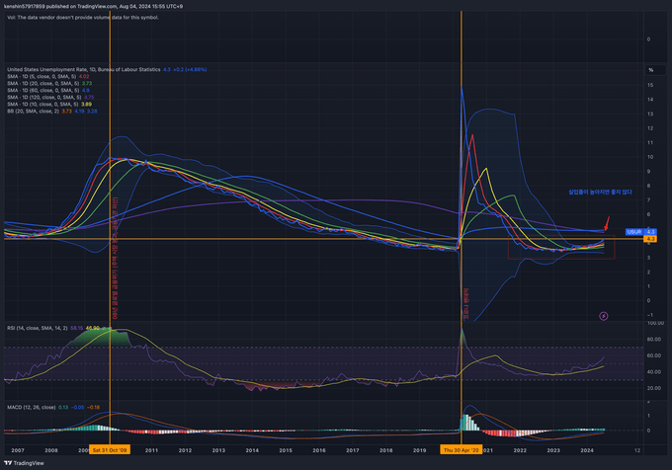The width and height of the screenshot is (672, 470).
Task: Click the 2018 label on time axis
Action: 385,450
